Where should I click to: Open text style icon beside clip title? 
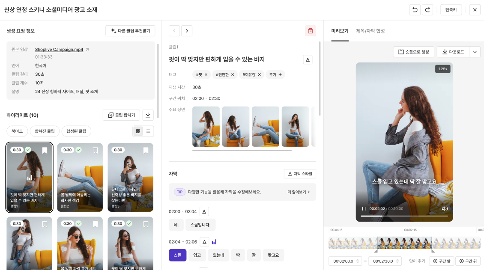pos(308,59)
